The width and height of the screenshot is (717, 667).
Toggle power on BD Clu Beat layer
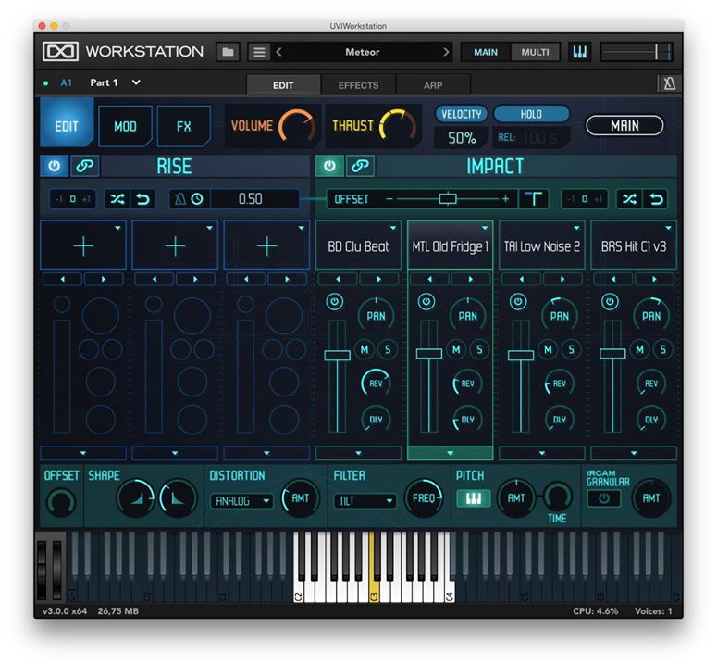[x=335, y=302]
